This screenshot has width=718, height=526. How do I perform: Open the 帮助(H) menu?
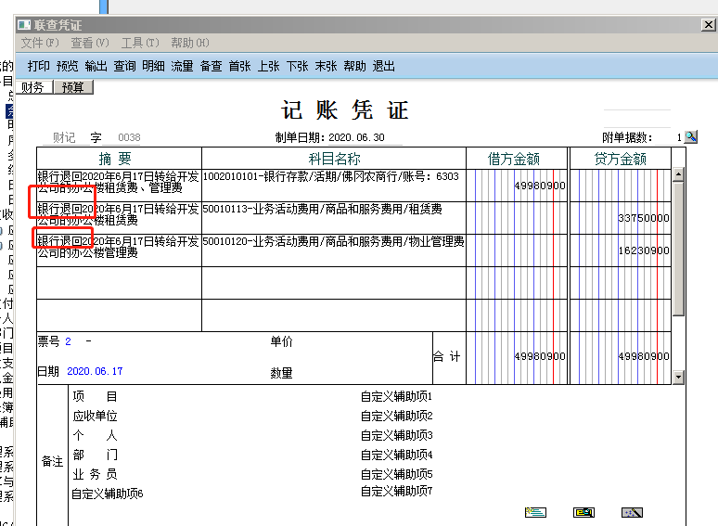tap(190, 43)
